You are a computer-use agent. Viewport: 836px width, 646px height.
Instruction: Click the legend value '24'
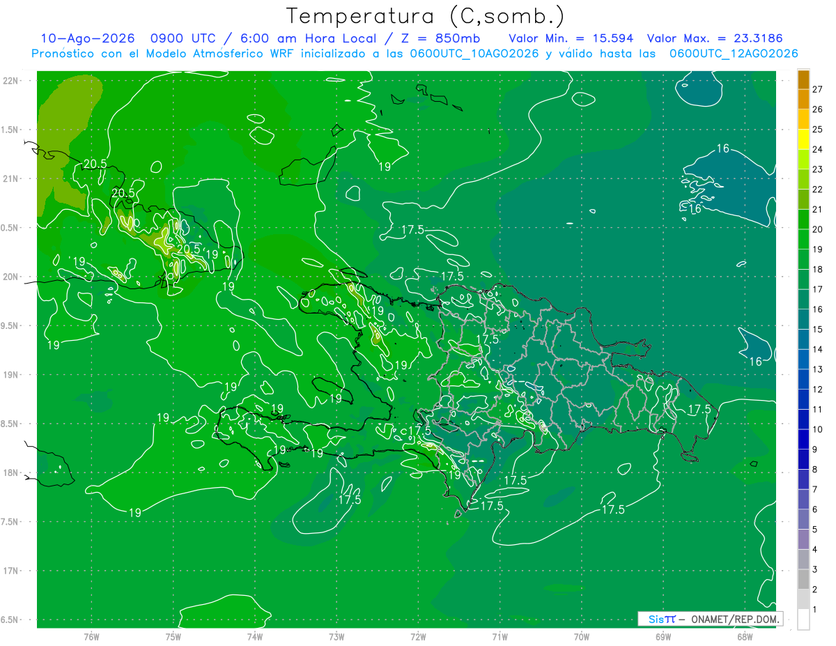tap(818, 148)
